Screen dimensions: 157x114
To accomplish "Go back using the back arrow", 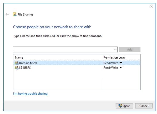I will (x=7, y=14).
